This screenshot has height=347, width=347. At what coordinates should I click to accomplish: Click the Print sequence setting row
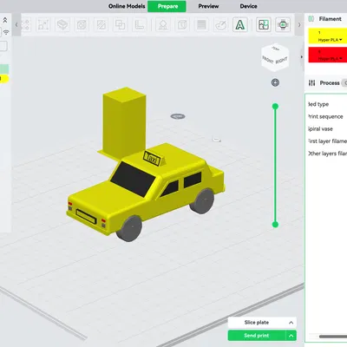pos(327,116)
